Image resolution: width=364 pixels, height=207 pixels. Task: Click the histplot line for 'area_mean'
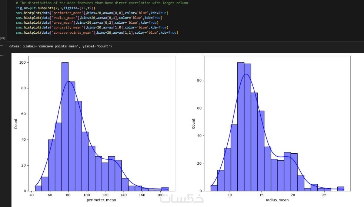click(x=87, y=23)
